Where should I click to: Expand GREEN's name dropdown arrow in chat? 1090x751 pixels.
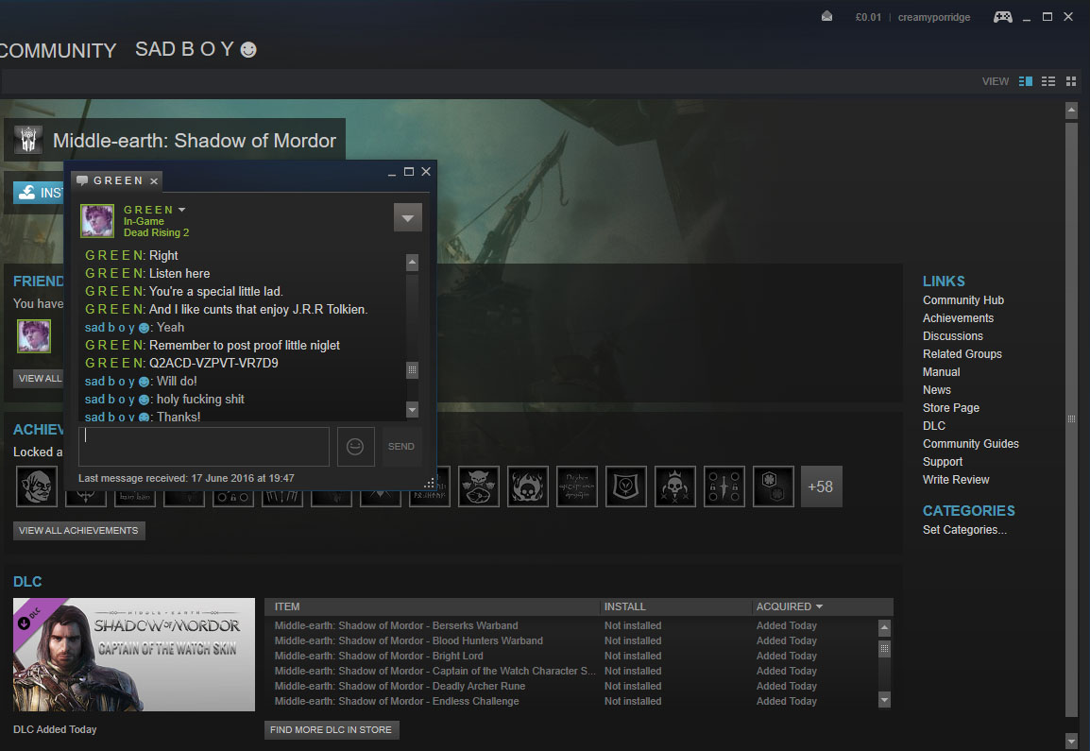point(182,210)
